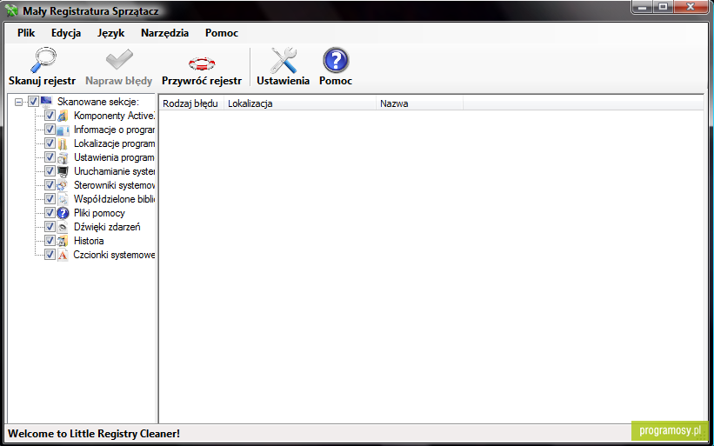
Task: Uncheck the Historia checkbox
Action: [x=50, y=241]
